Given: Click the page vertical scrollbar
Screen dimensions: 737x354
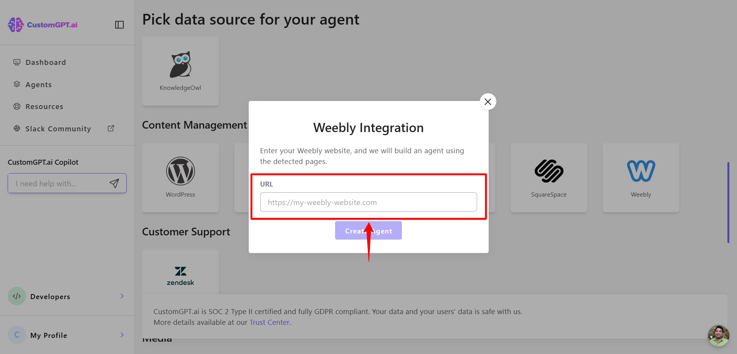Looking at the screenshot, I should point(728,202).
